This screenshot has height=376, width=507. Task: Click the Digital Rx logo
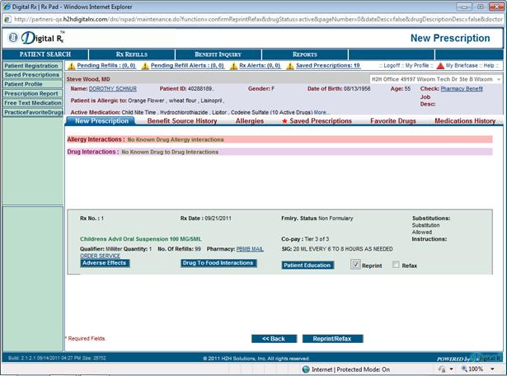click(x=35, y=37)
